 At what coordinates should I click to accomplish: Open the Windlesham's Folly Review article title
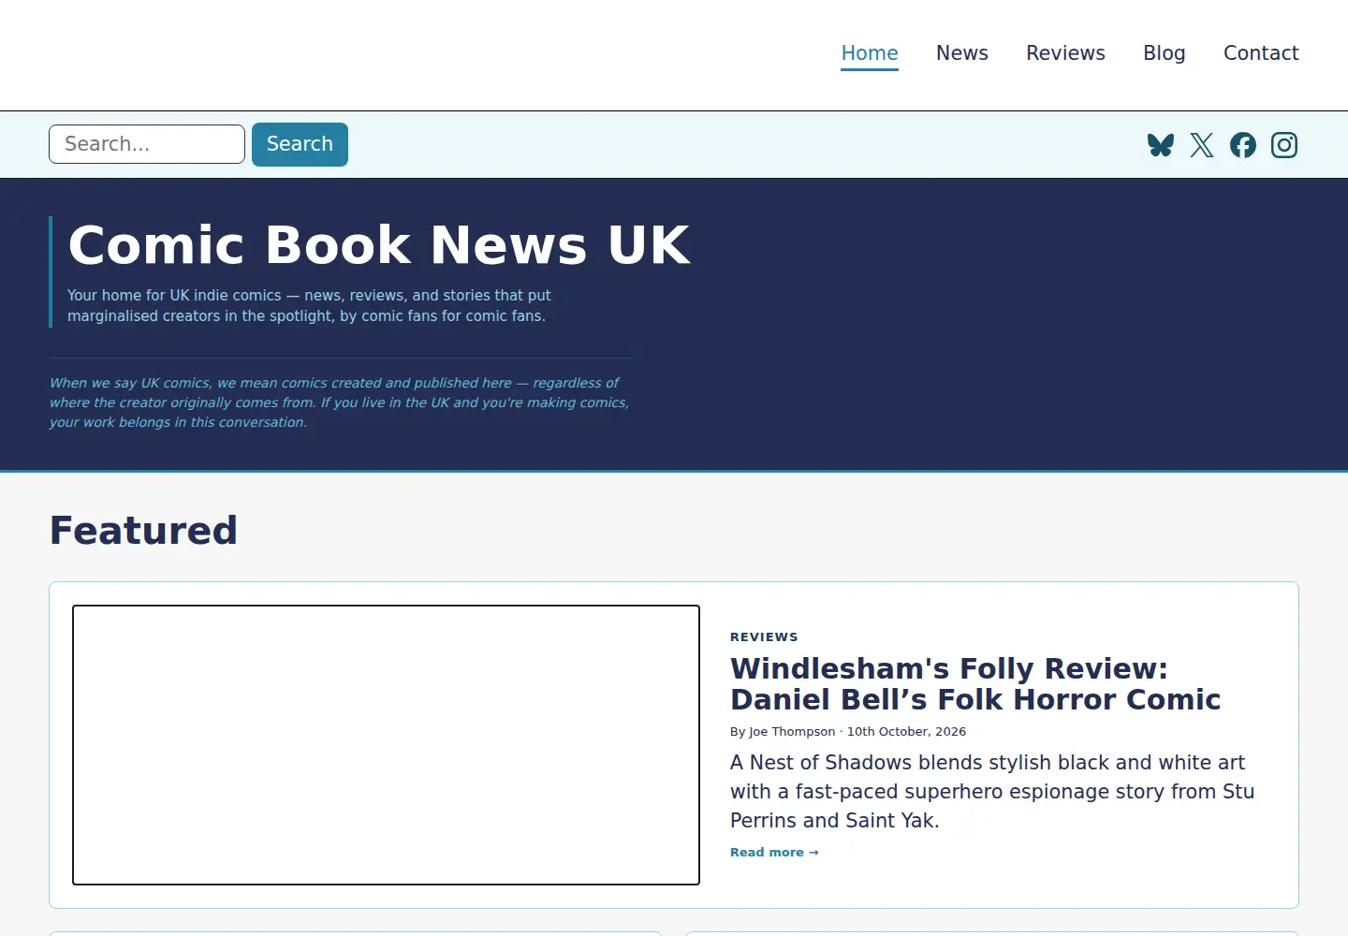[x=975, y=684]
